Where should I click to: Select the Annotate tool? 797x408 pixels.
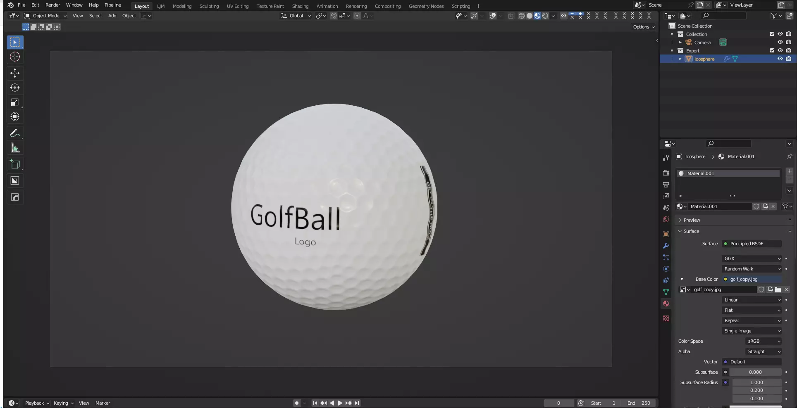[x=15, y=133]
